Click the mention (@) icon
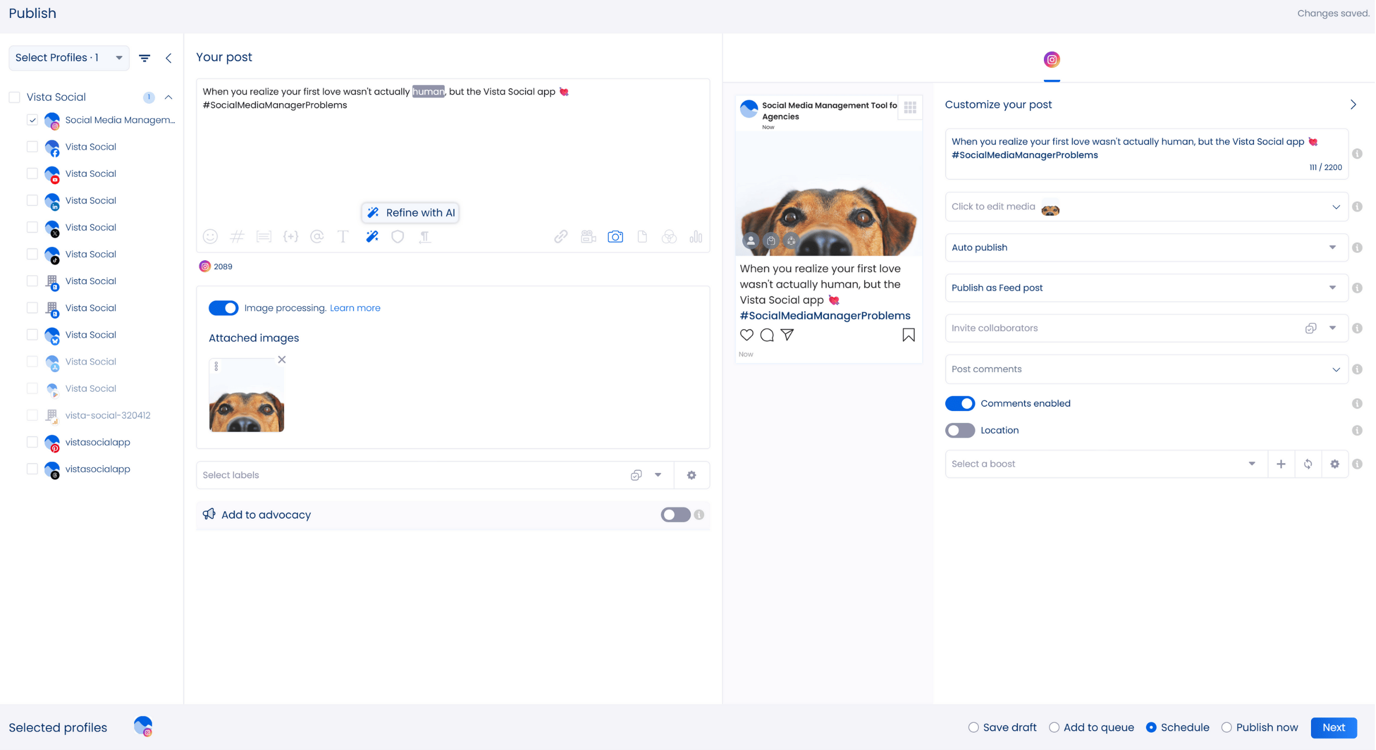1376x750 pixels. 316,236
